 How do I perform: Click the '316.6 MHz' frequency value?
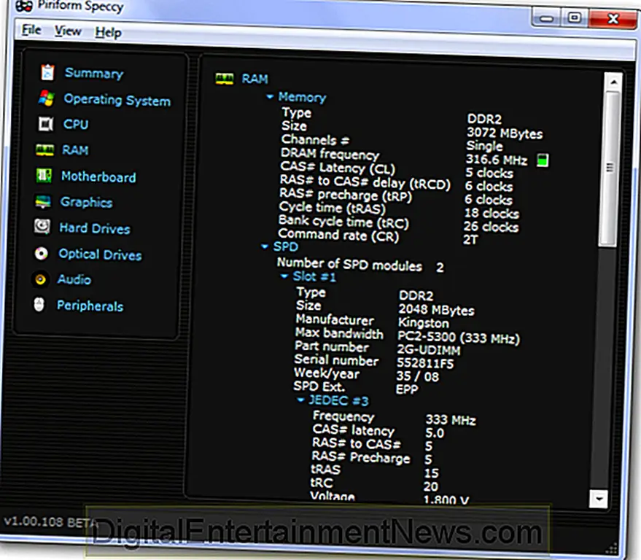pos(497,160)
